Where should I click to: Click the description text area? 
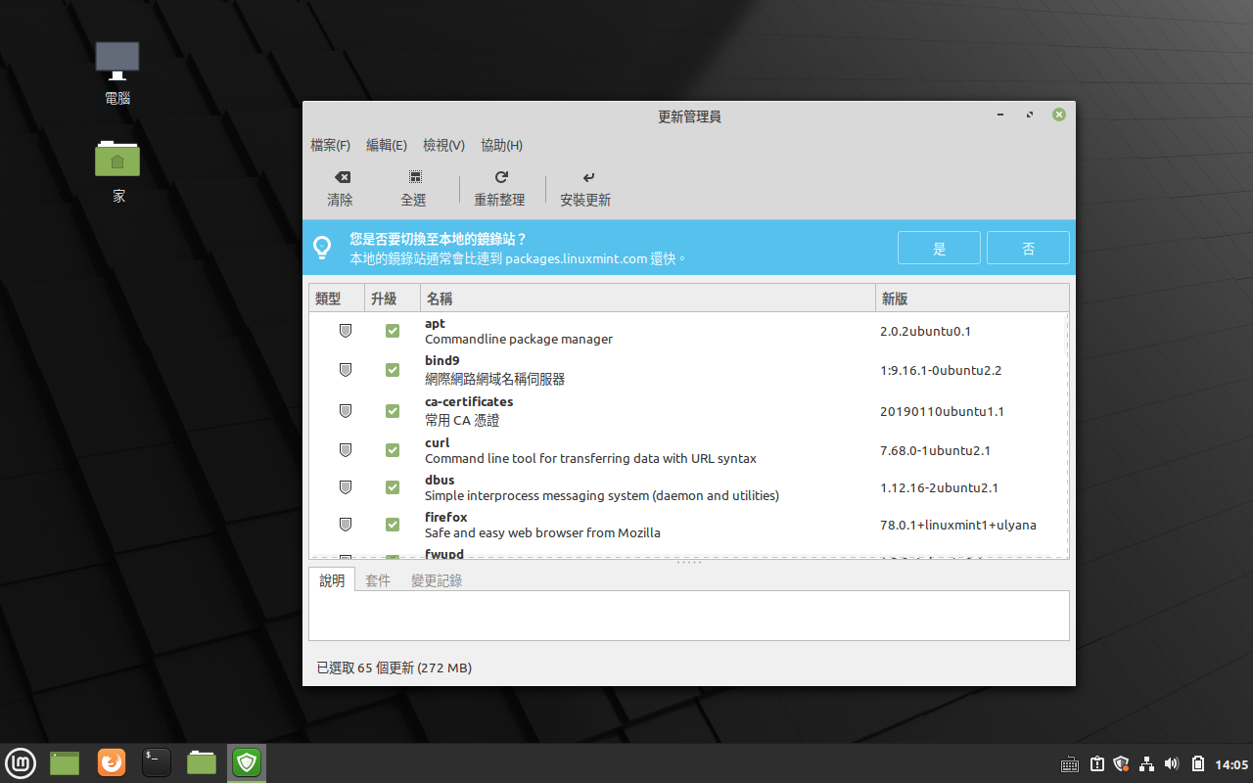[x=689, y=616]
